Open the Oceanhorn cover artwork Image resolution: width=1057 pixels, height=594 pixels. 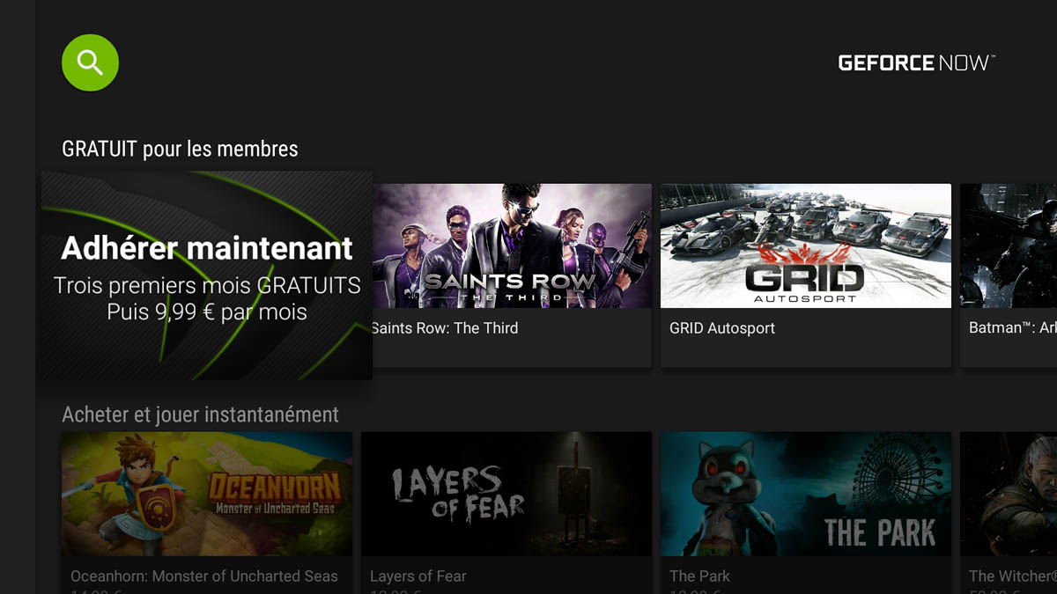point(207,493)
